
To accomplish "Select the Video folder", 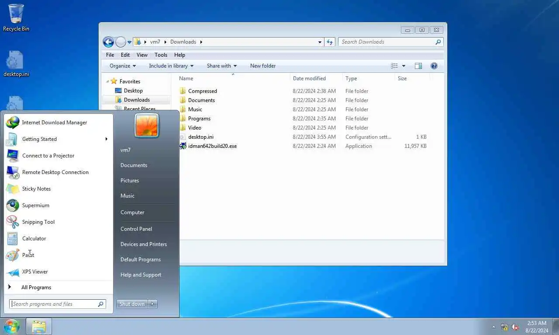I will (x=195, y=128).
